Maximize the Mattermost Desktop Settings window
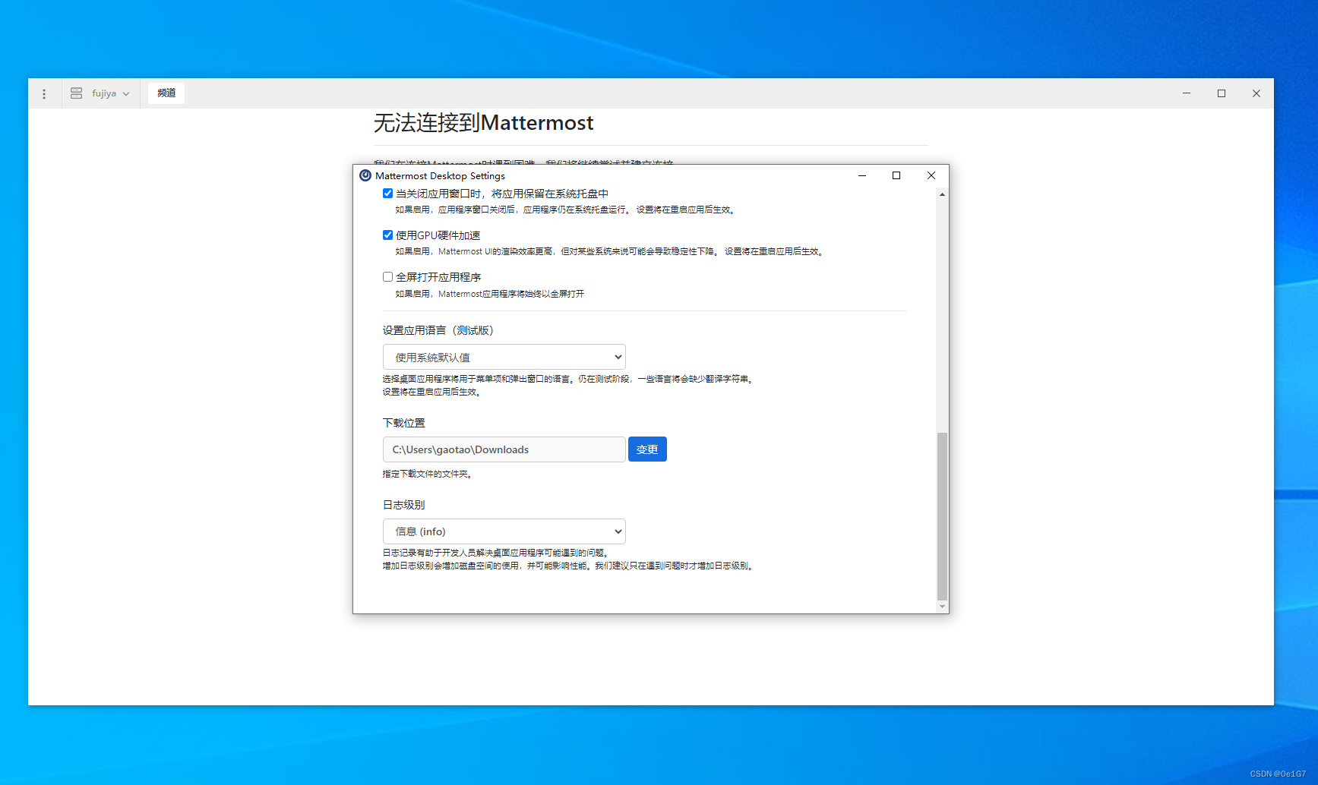1318x785 pixels. pos(896,175)
